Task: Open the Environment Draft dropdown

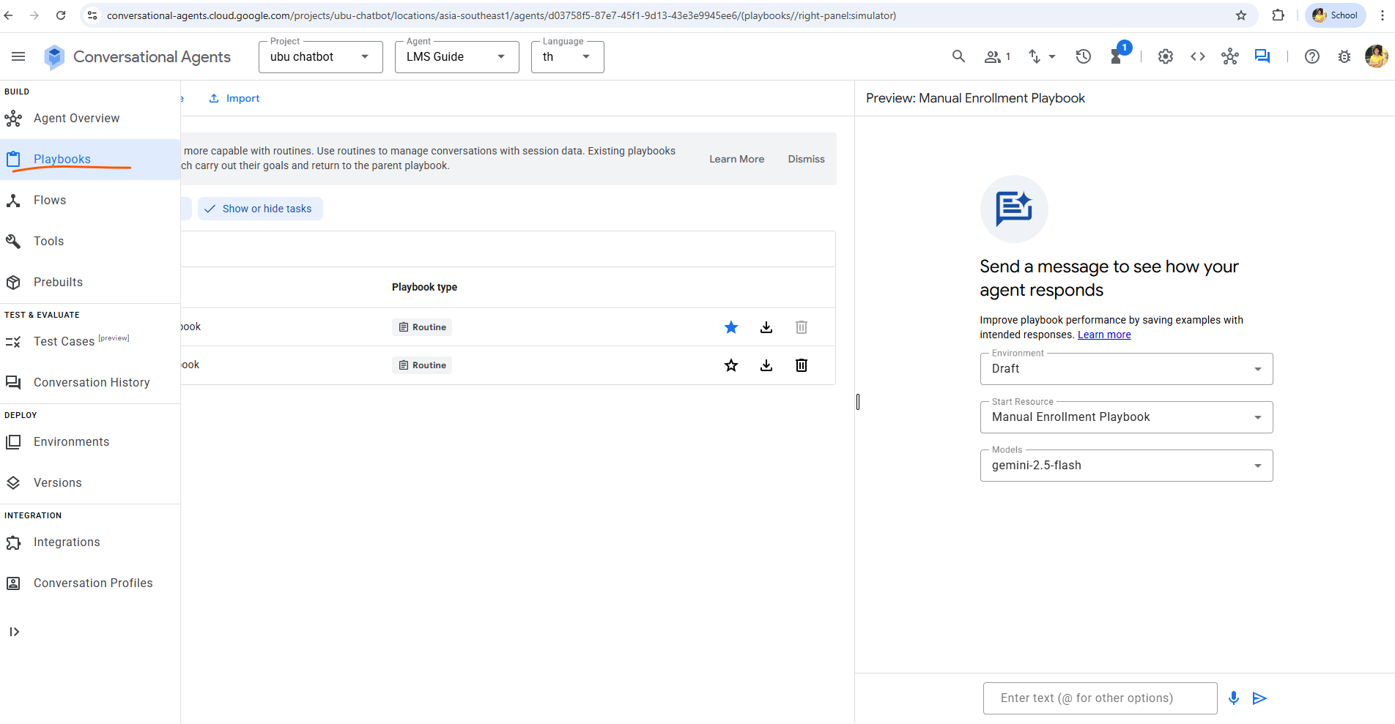Action: point(1126,369)
